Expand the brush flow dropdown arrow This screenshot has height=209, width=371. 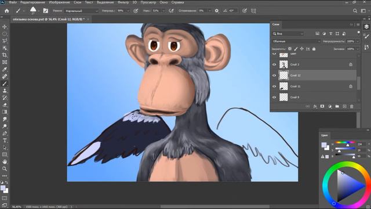click(163, 11)
